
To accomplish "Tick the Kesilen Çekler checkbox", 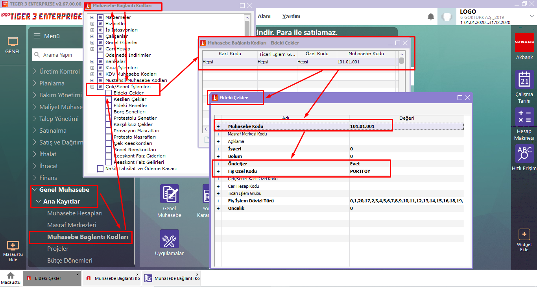I will (108, 99).
